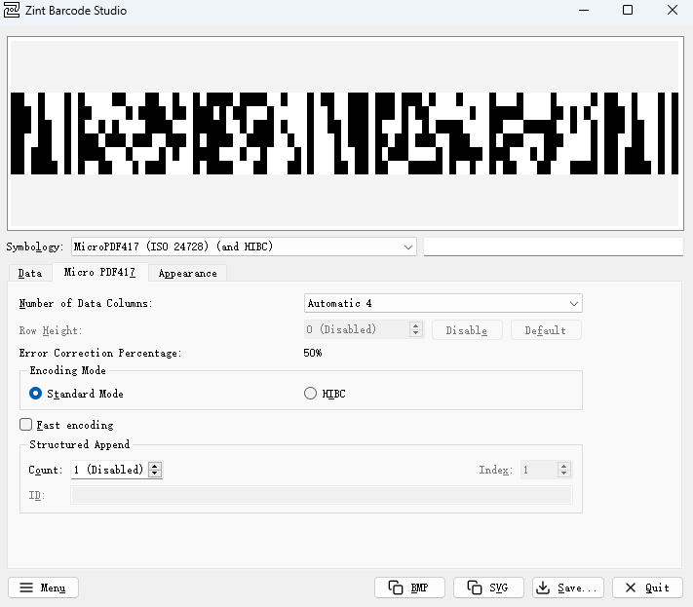Screen dimensions: 693x607
Task: Select Standard Mode encoding
Action: click(36, 394)
